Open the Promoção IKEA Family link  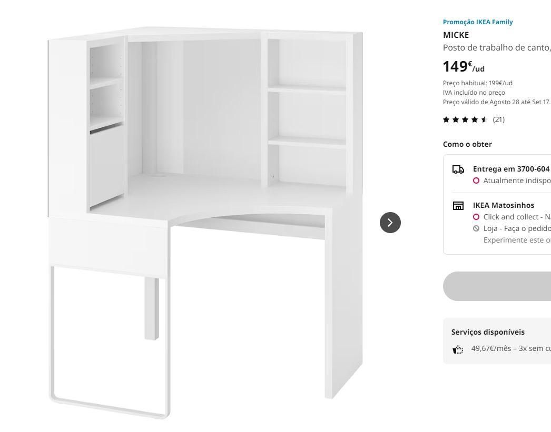(478, 22)
